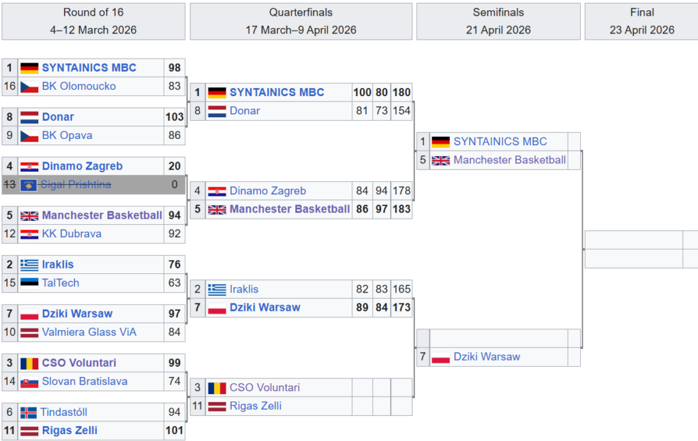Image resolution: width=698 pixels, height=441 pixels.
Task: Open the KK Dubrava team link
Action: click(x=72, y=234)
